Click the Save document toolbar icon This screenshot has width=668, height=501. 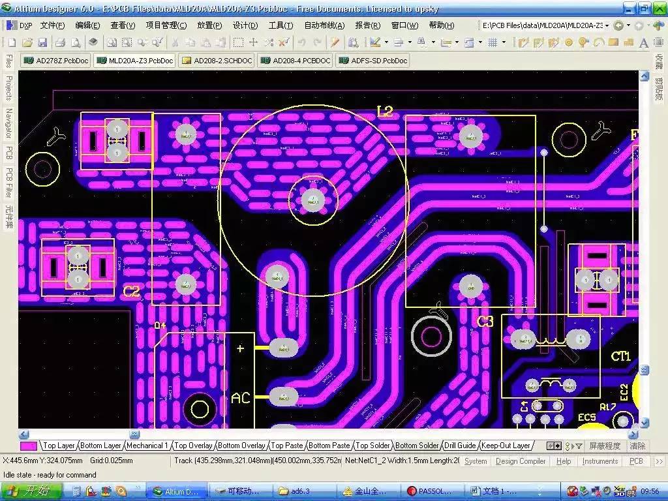tap(42, 42)
